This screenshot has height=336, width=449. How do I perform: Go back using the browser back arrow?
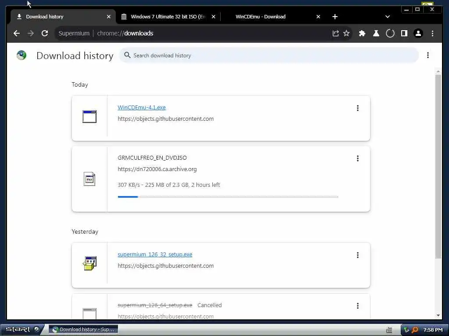pos(17,33)
